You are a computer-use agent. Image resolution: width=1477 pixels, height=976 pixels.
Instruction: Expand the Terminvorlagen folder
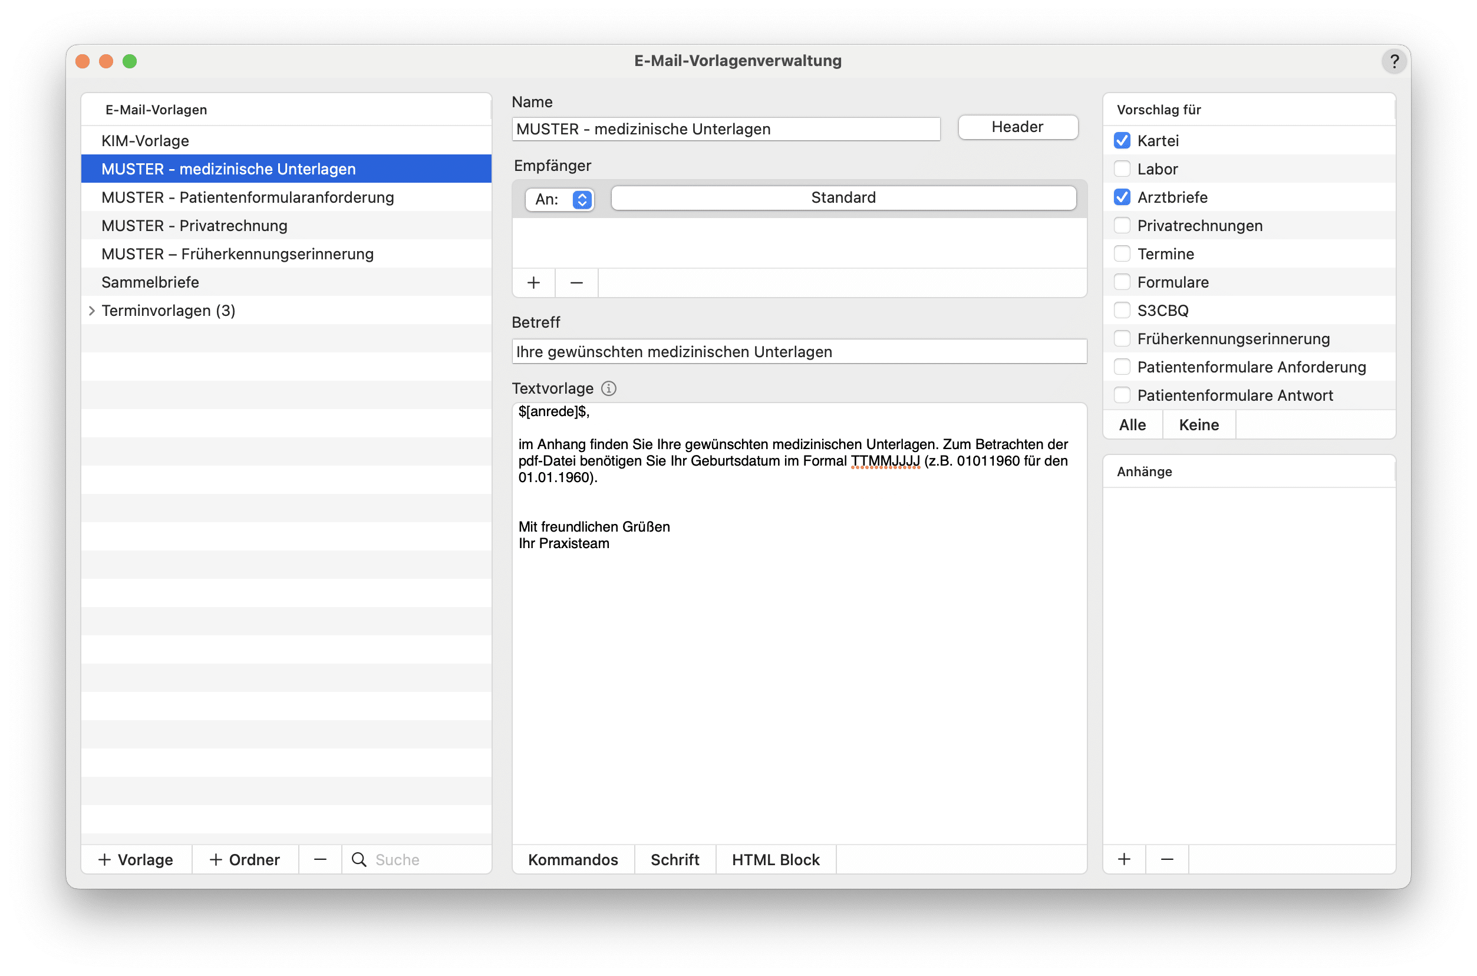tap(92, 310)
